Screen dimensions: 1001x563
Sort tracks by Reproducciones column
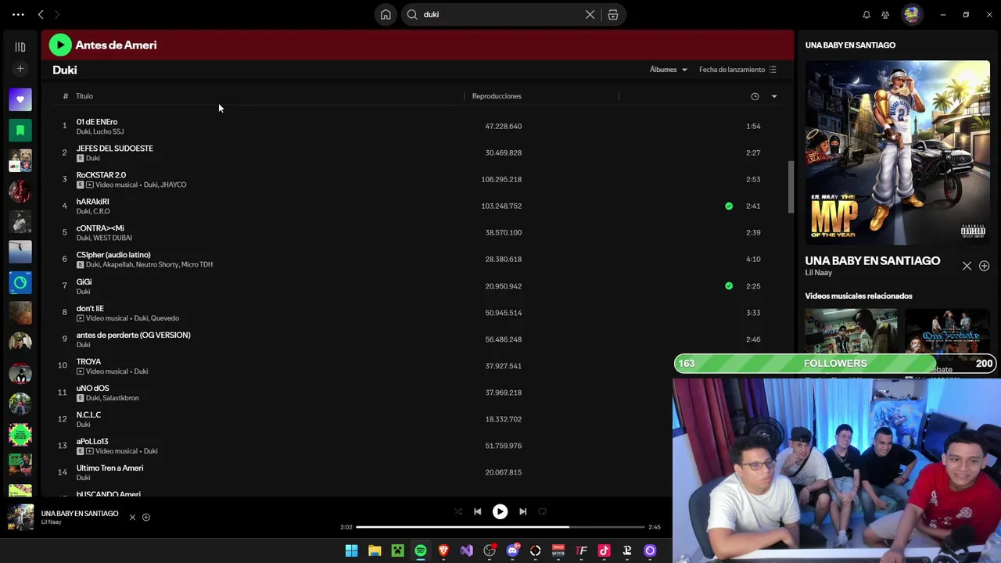[497, 96]
